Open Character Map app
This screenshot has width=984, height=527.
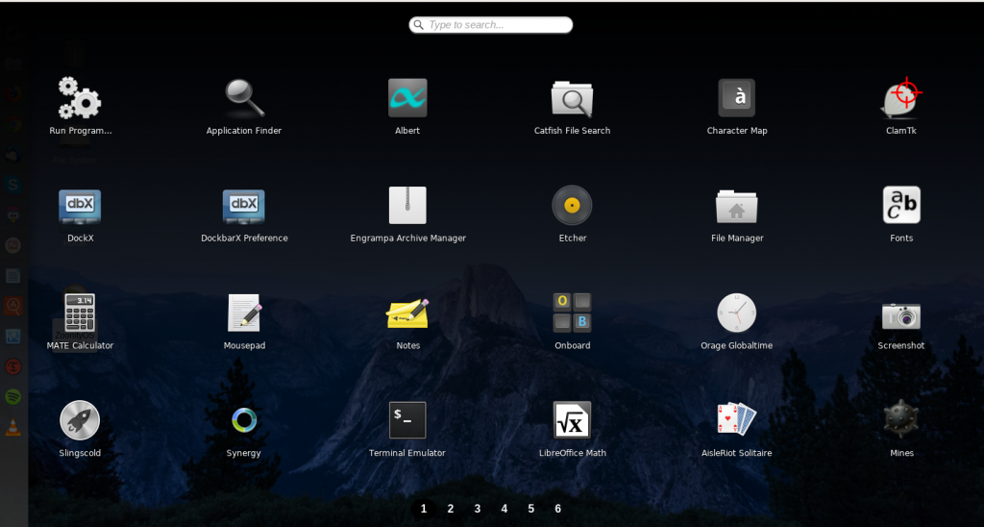(x=737, y=98)
